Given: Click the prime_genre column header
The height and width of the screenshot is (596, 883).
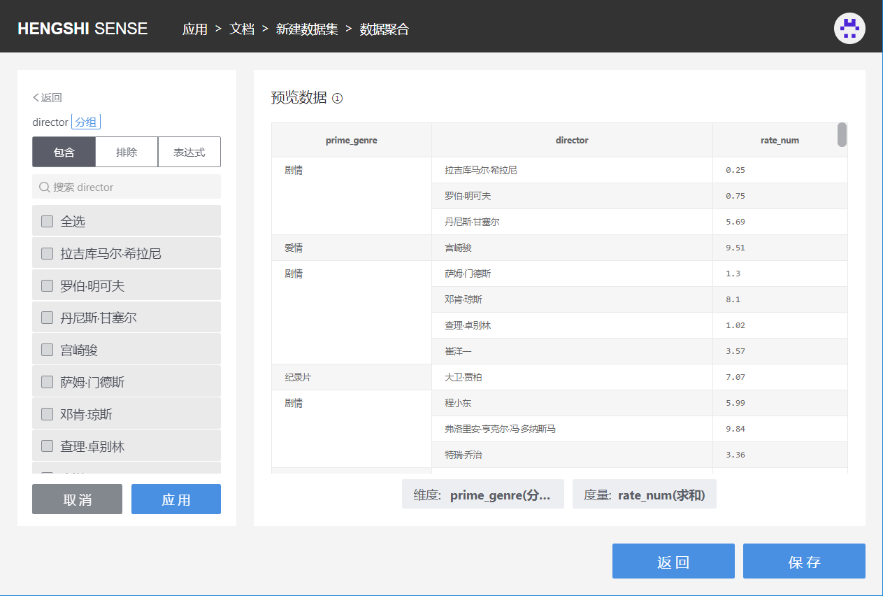Looking at the screenshot, I should tap(352, 140).
